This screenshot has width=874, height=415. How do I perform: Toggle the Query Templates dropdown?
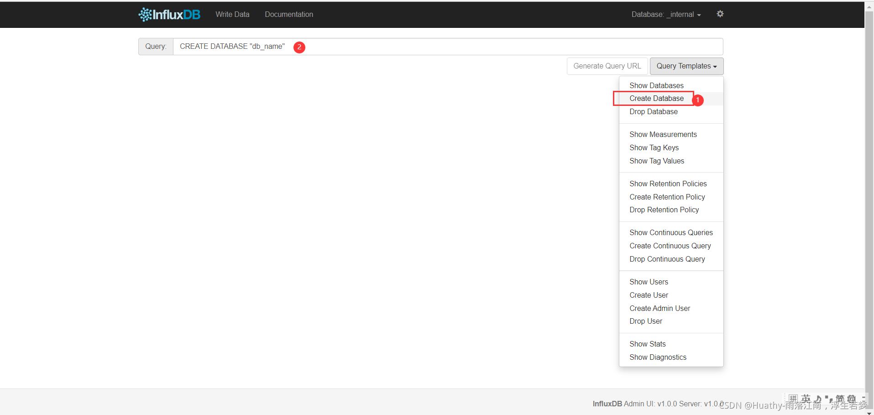(686, 66)
